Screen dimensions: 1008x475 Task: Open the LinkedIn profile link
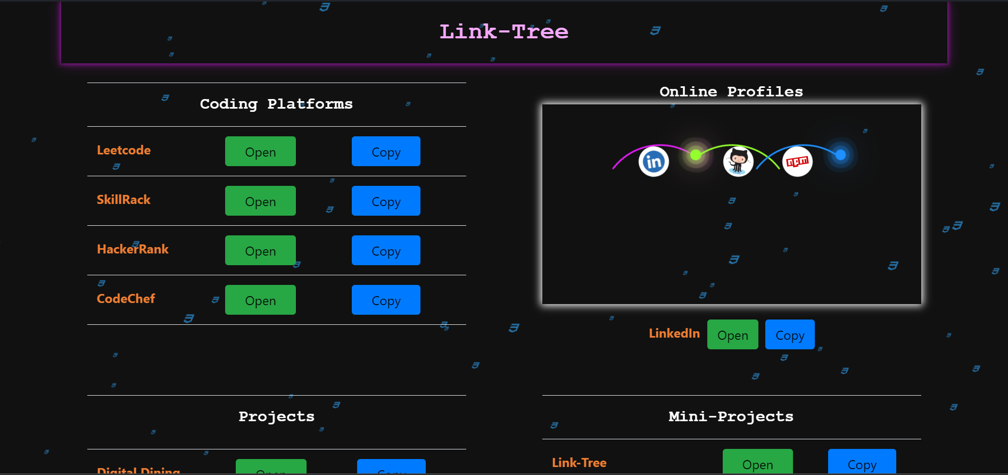pyautogui.click(x=733, y=334)
